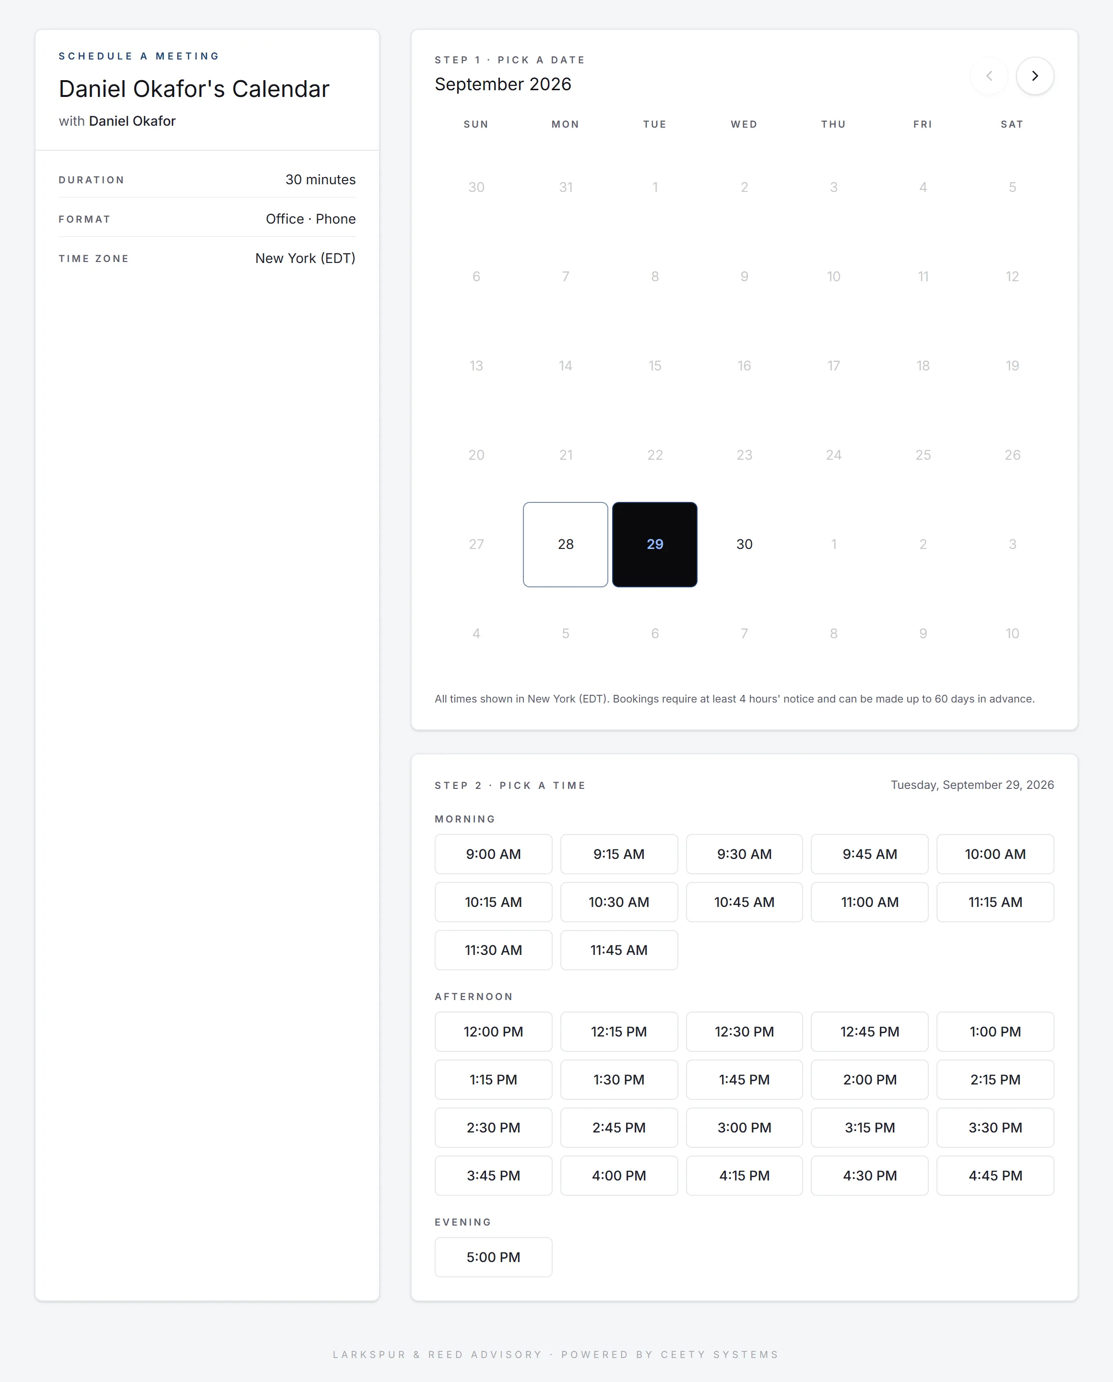Book the 3:45 PM slot

[493, 1176]
